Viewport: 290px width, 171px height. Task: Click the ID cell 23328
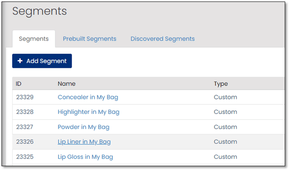(24, 112)
